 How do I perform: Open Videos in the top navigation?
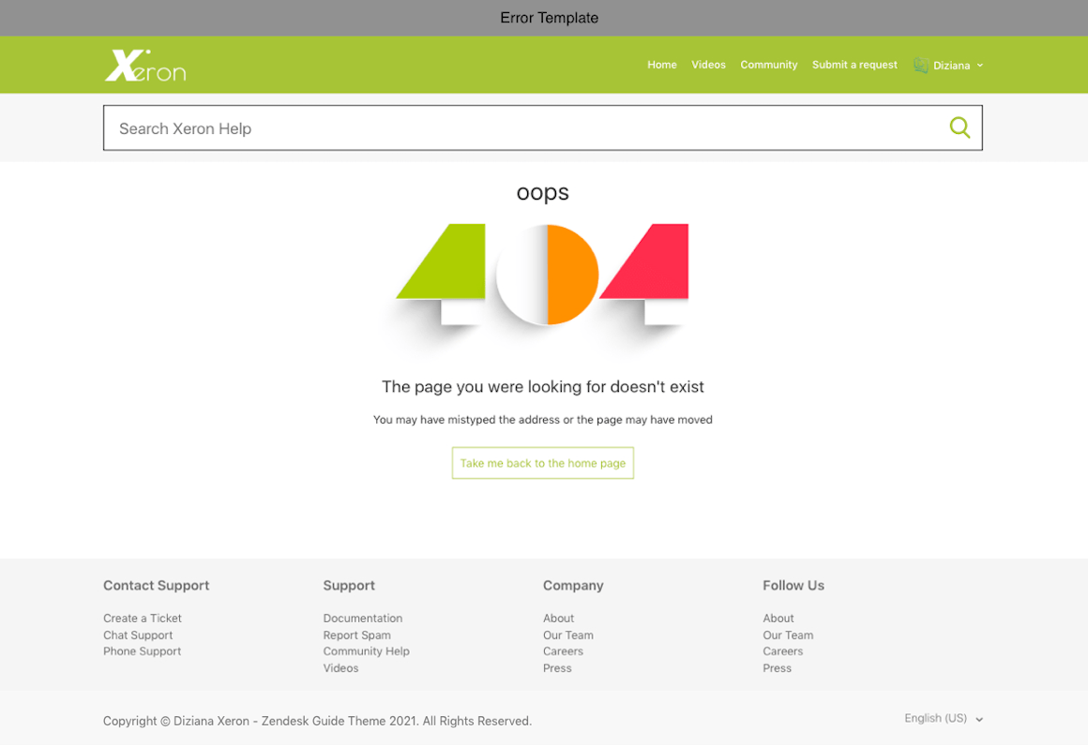tap(708, 65)
